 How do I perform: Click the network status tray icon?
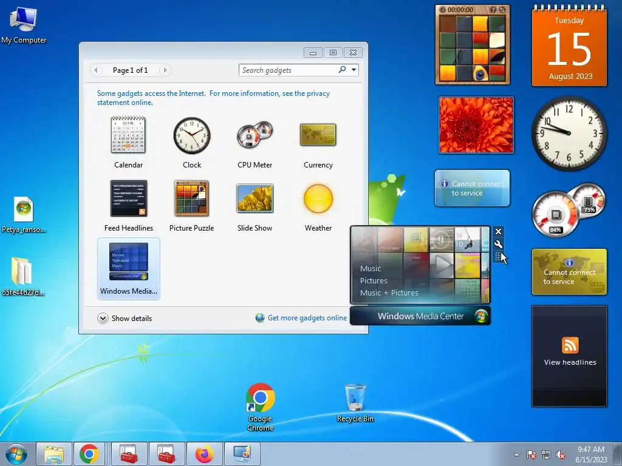[546, 454]
